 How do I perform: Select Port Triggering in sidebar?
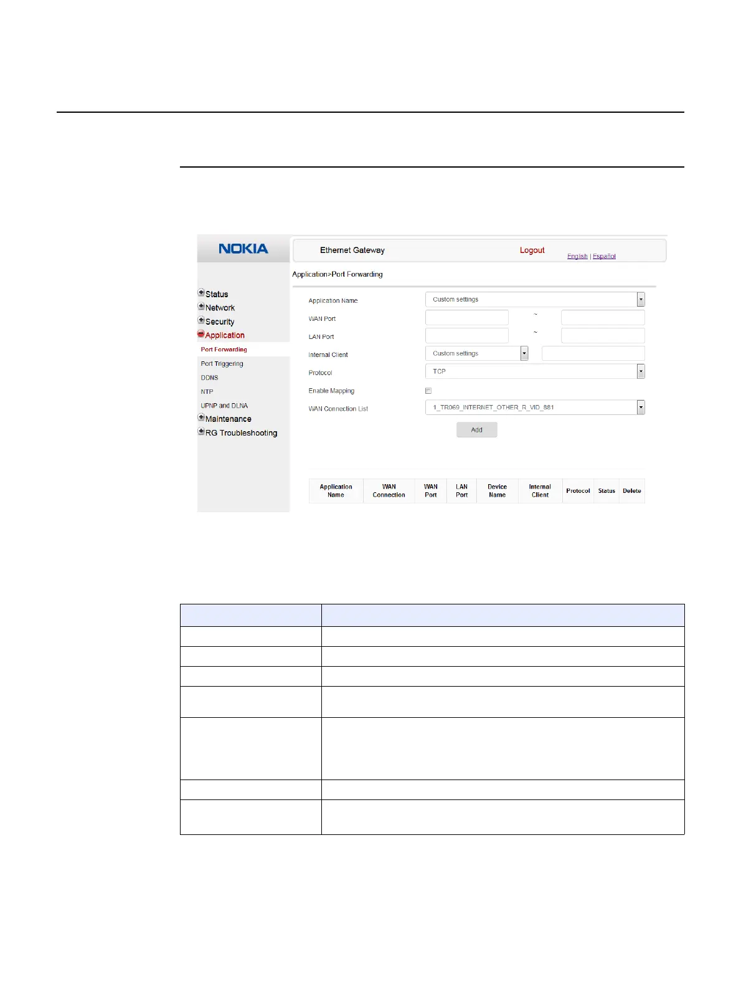[x=222, y=364]
